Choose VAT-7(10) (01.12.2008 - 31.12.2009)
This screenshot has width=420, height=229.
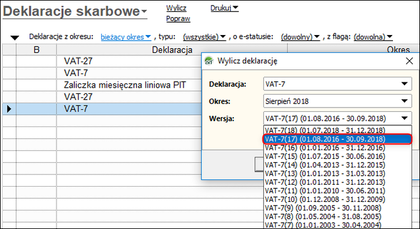[x=338, y=199]
